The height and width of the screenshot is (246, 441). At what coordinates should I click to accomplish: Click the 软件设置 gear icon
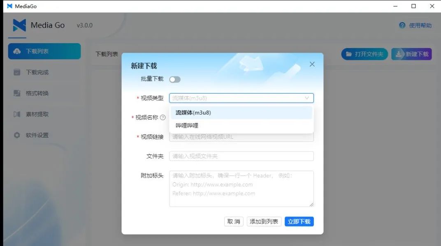17,135
